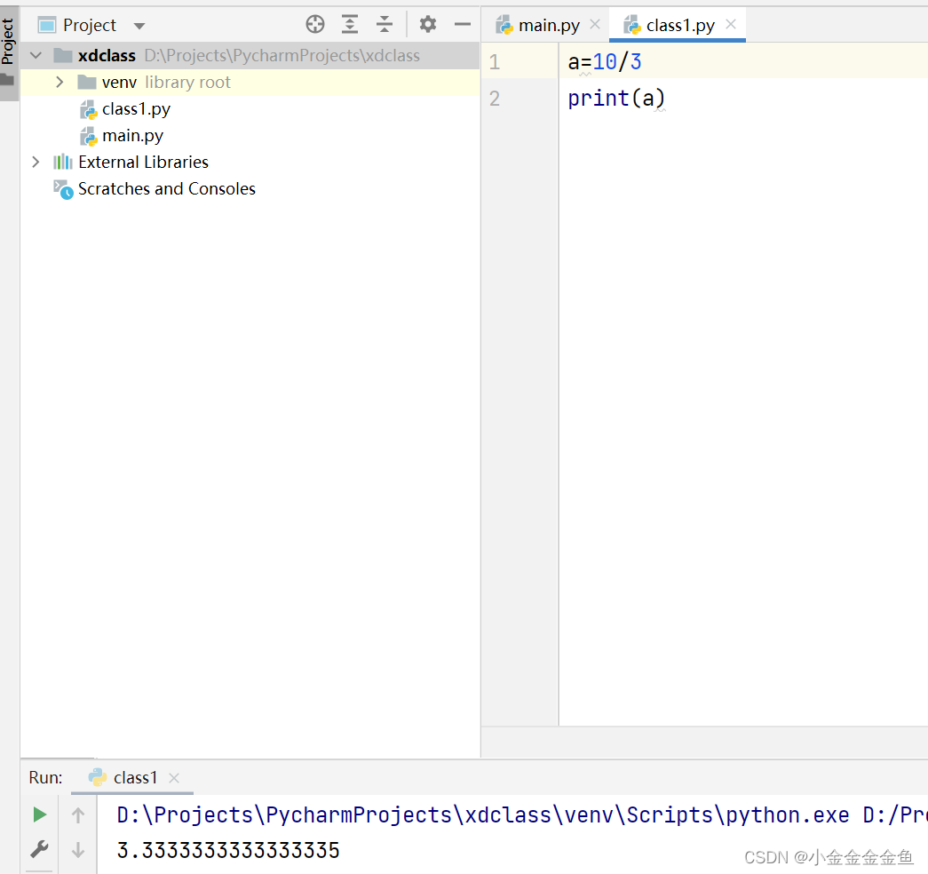Click the main.py Python file icon in tree
Viewport: 928px width, 874px height.
pyautogui.click(x=88, y=136)
